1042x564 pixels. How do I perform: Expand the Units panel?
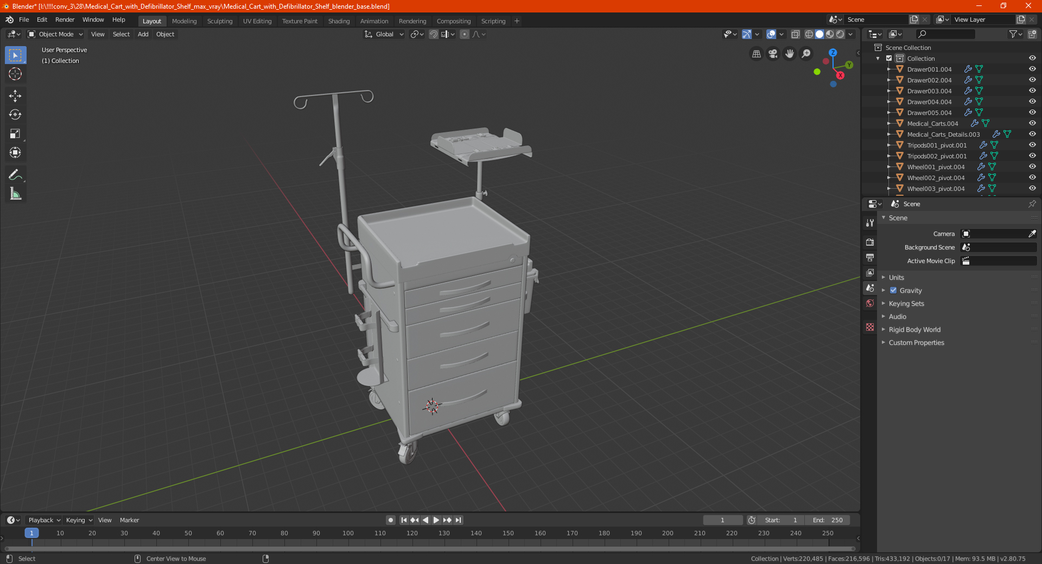[x=896, y=278]
